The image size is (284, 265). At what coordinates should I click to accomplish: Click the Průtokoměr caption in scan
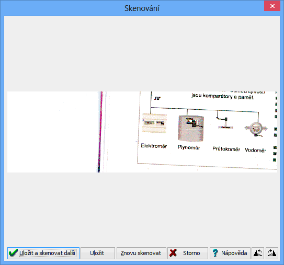(226, 149)
